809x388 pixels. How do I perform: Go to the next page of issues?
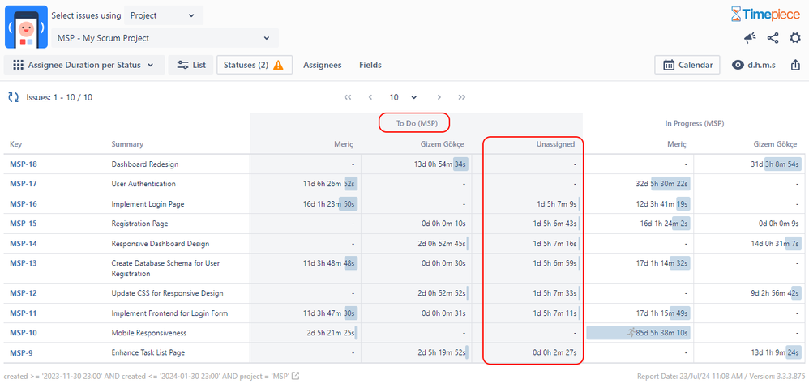click(439, 97)
